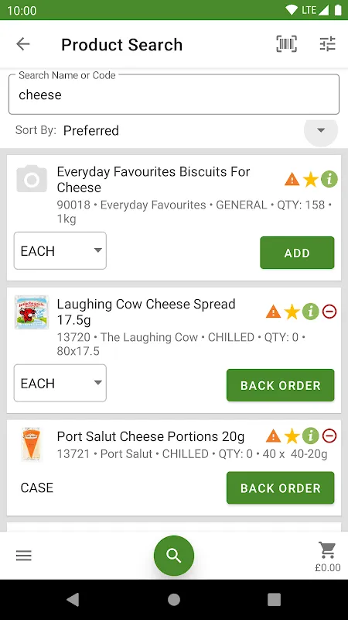The image size is (348, 620).
Task: Open the filter settings icon
Action: pyautogui.click(x=327, y=44)
